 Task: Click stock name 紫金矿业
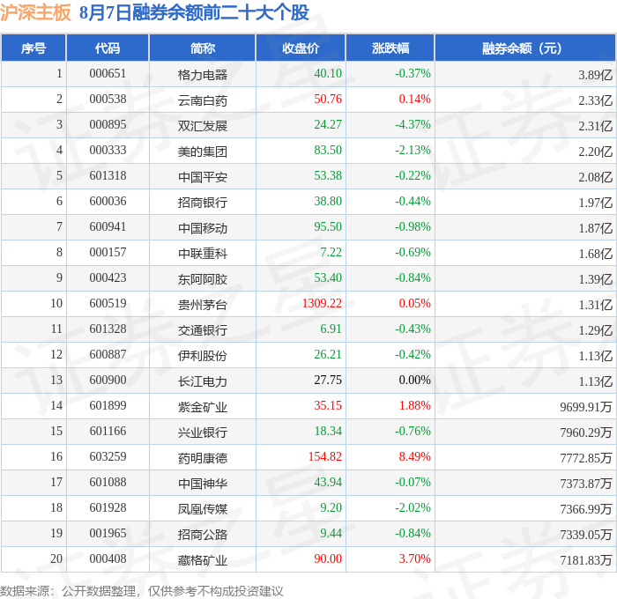coord(202,407)
